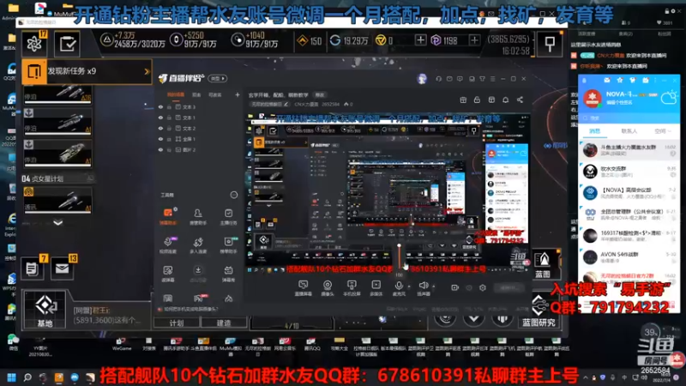Open the gift box icon in stream header
Viewport: 686px width, 386px height.
pyautogui.click(x=463, y=100)
